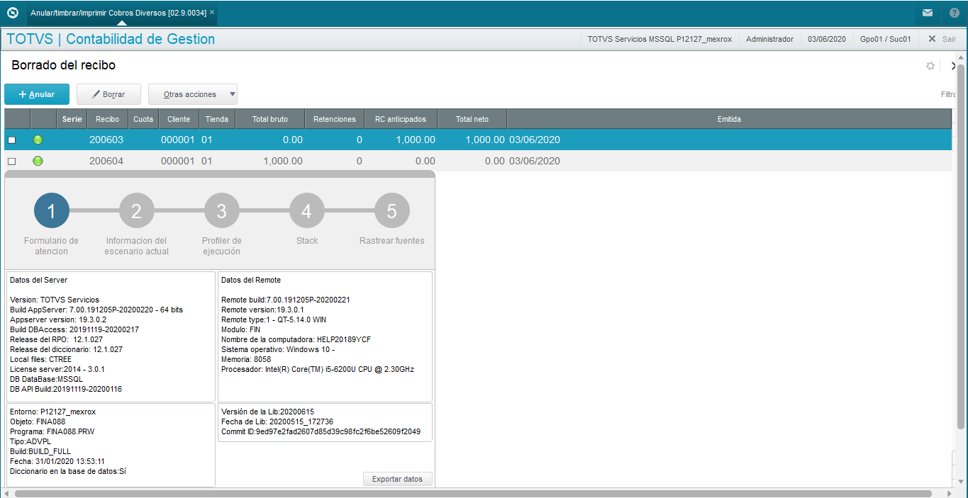The width and height of the screenshot is (968, 498).
Task: Click the horizontal scrollbar at bottom
Action: point(472,493)
